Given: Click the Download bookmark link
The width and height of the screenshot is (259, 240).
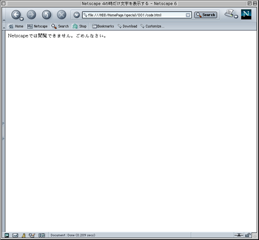Looking at the screenshot, I should point(127,26).
